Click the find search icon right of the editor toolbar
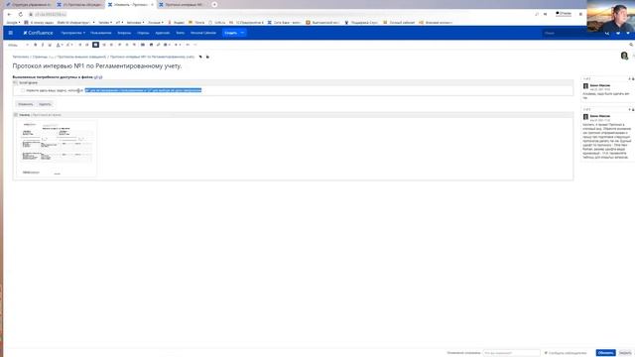The height and width of the screenshot is (357, 635). click(x=631, y=45)
